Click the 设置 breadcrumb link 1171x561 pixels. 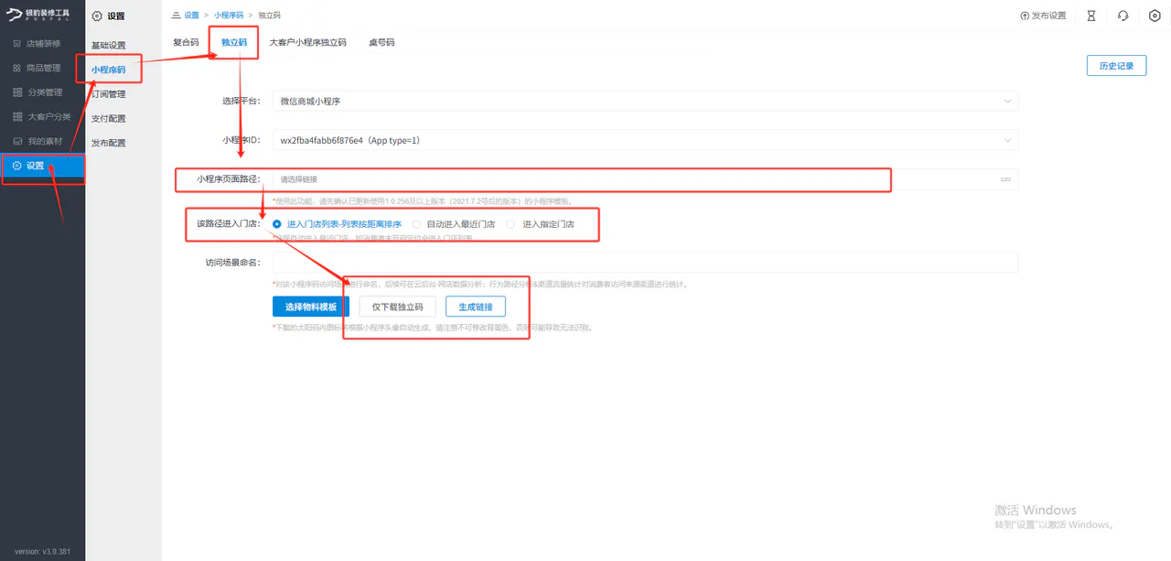coord(191,16)
